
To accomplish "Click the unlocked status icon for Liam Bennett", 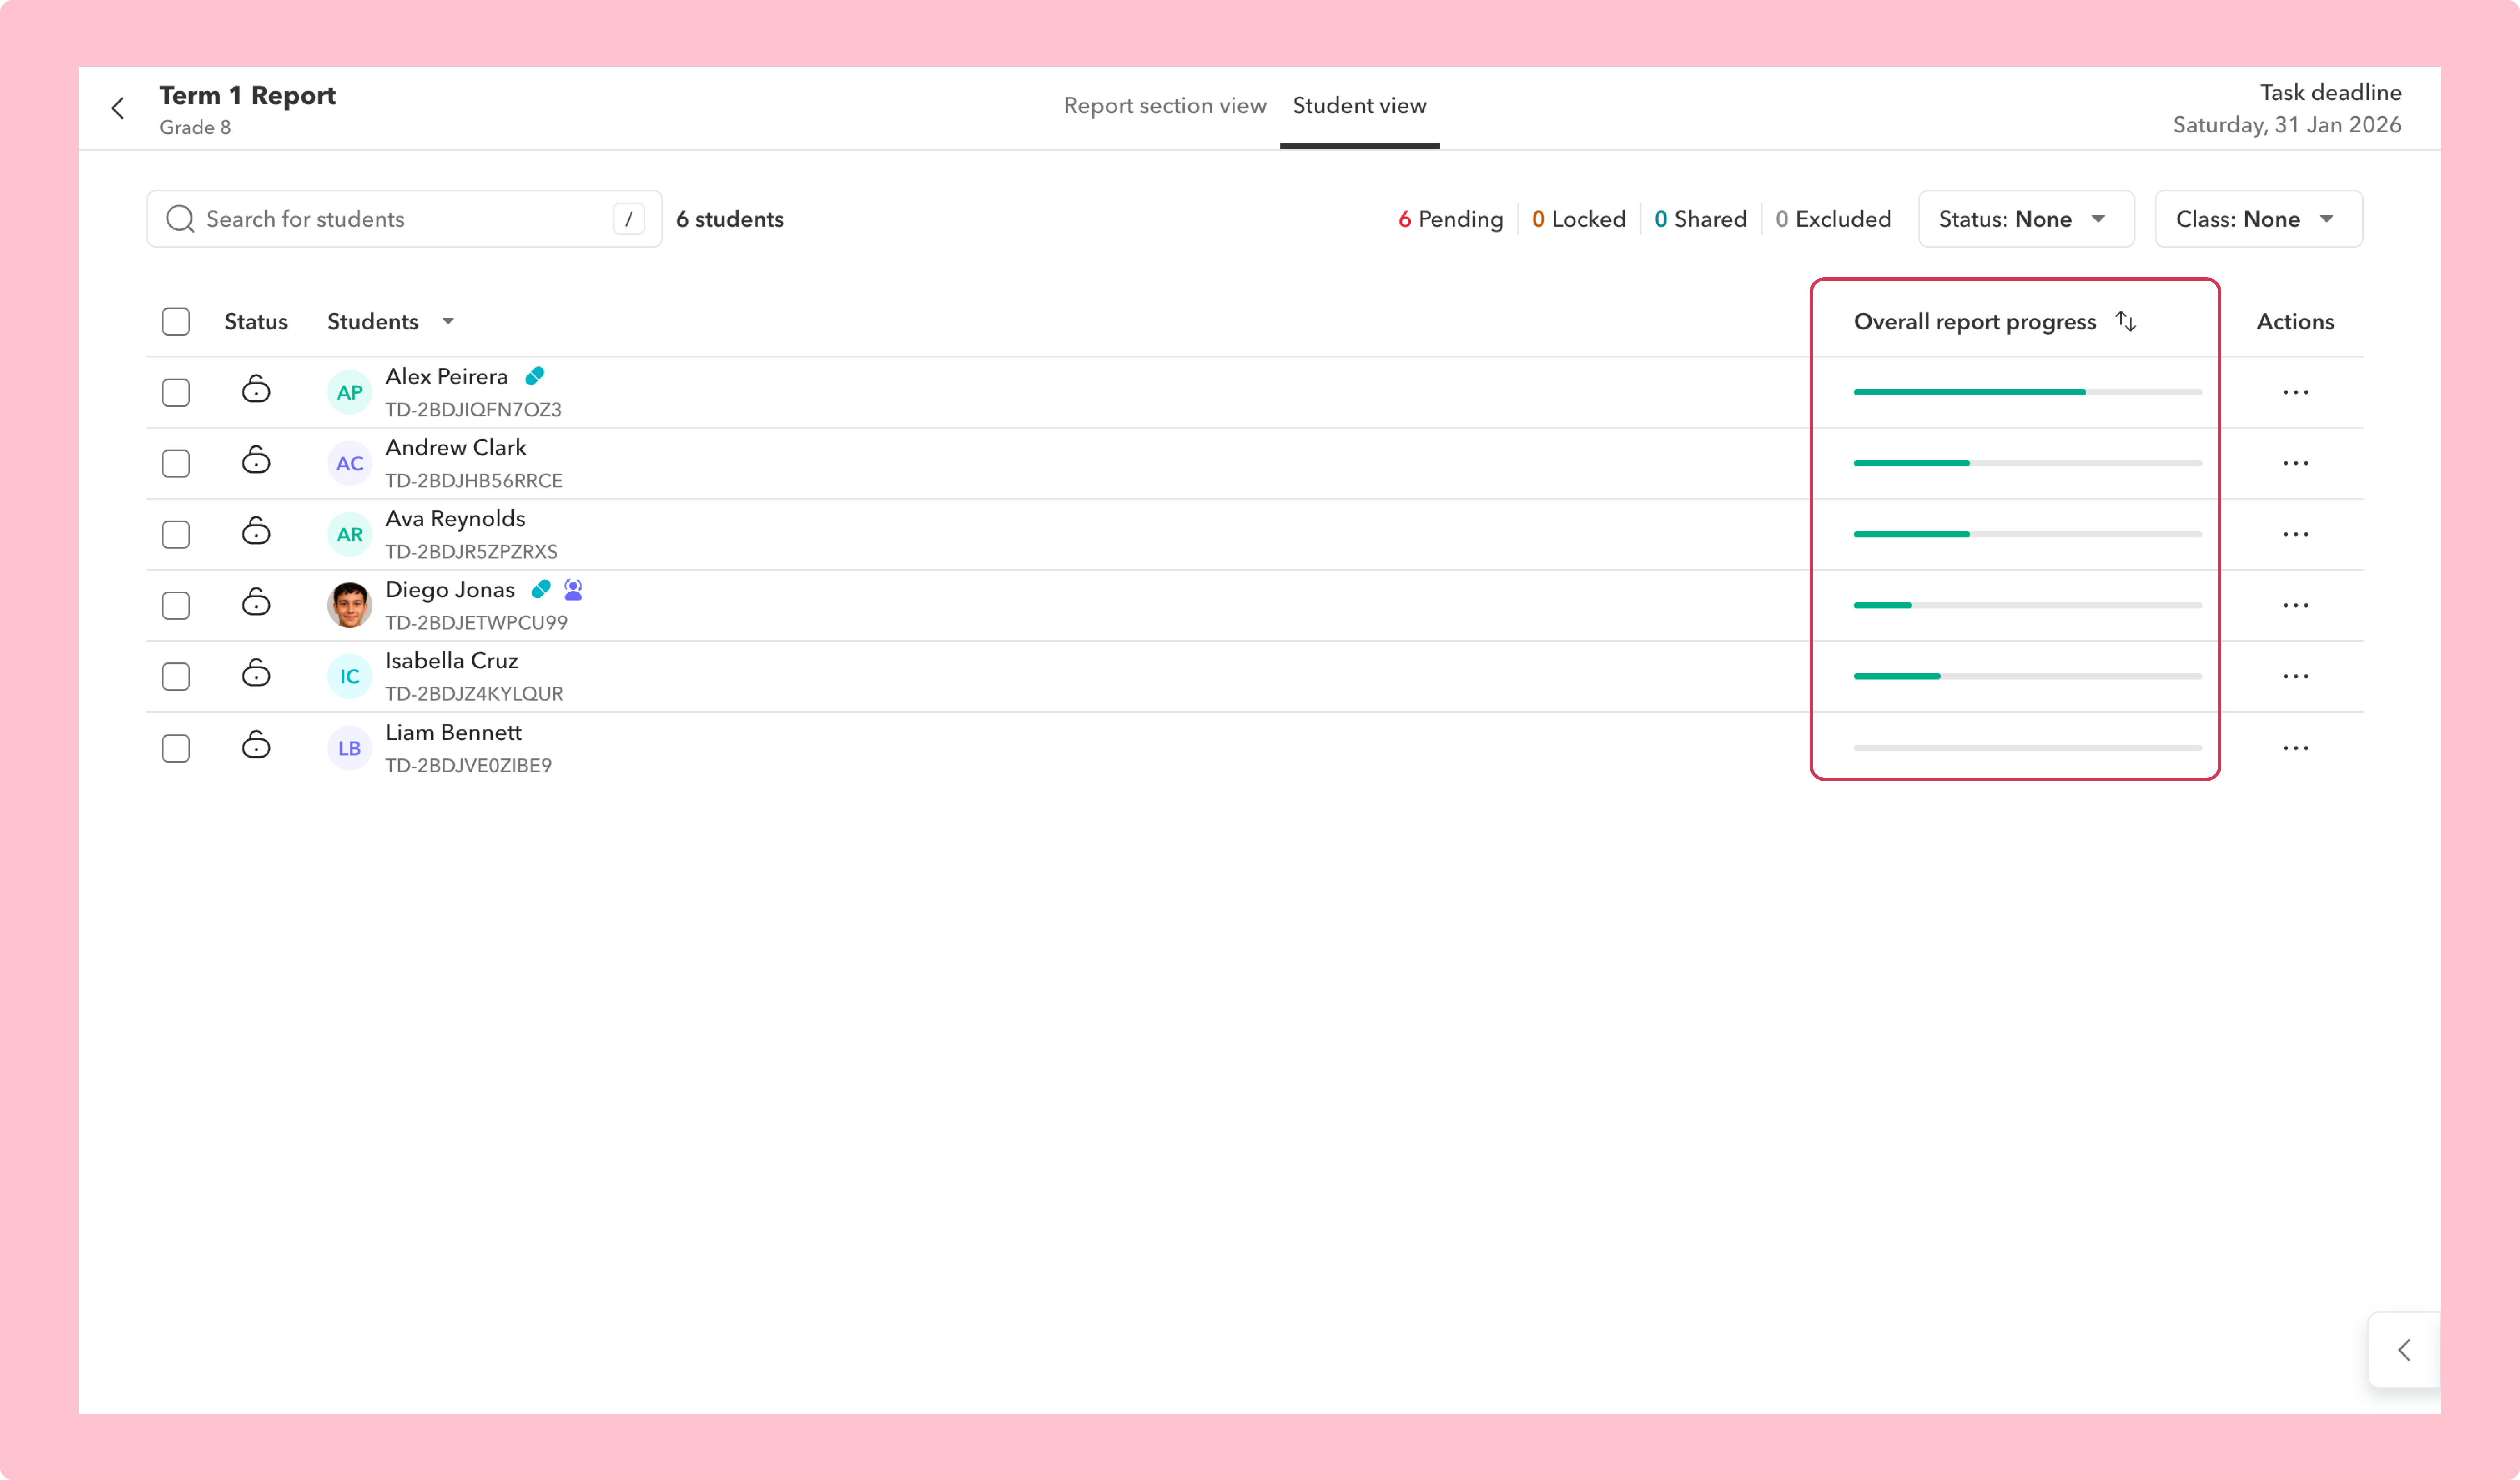I will pos(256,745).
